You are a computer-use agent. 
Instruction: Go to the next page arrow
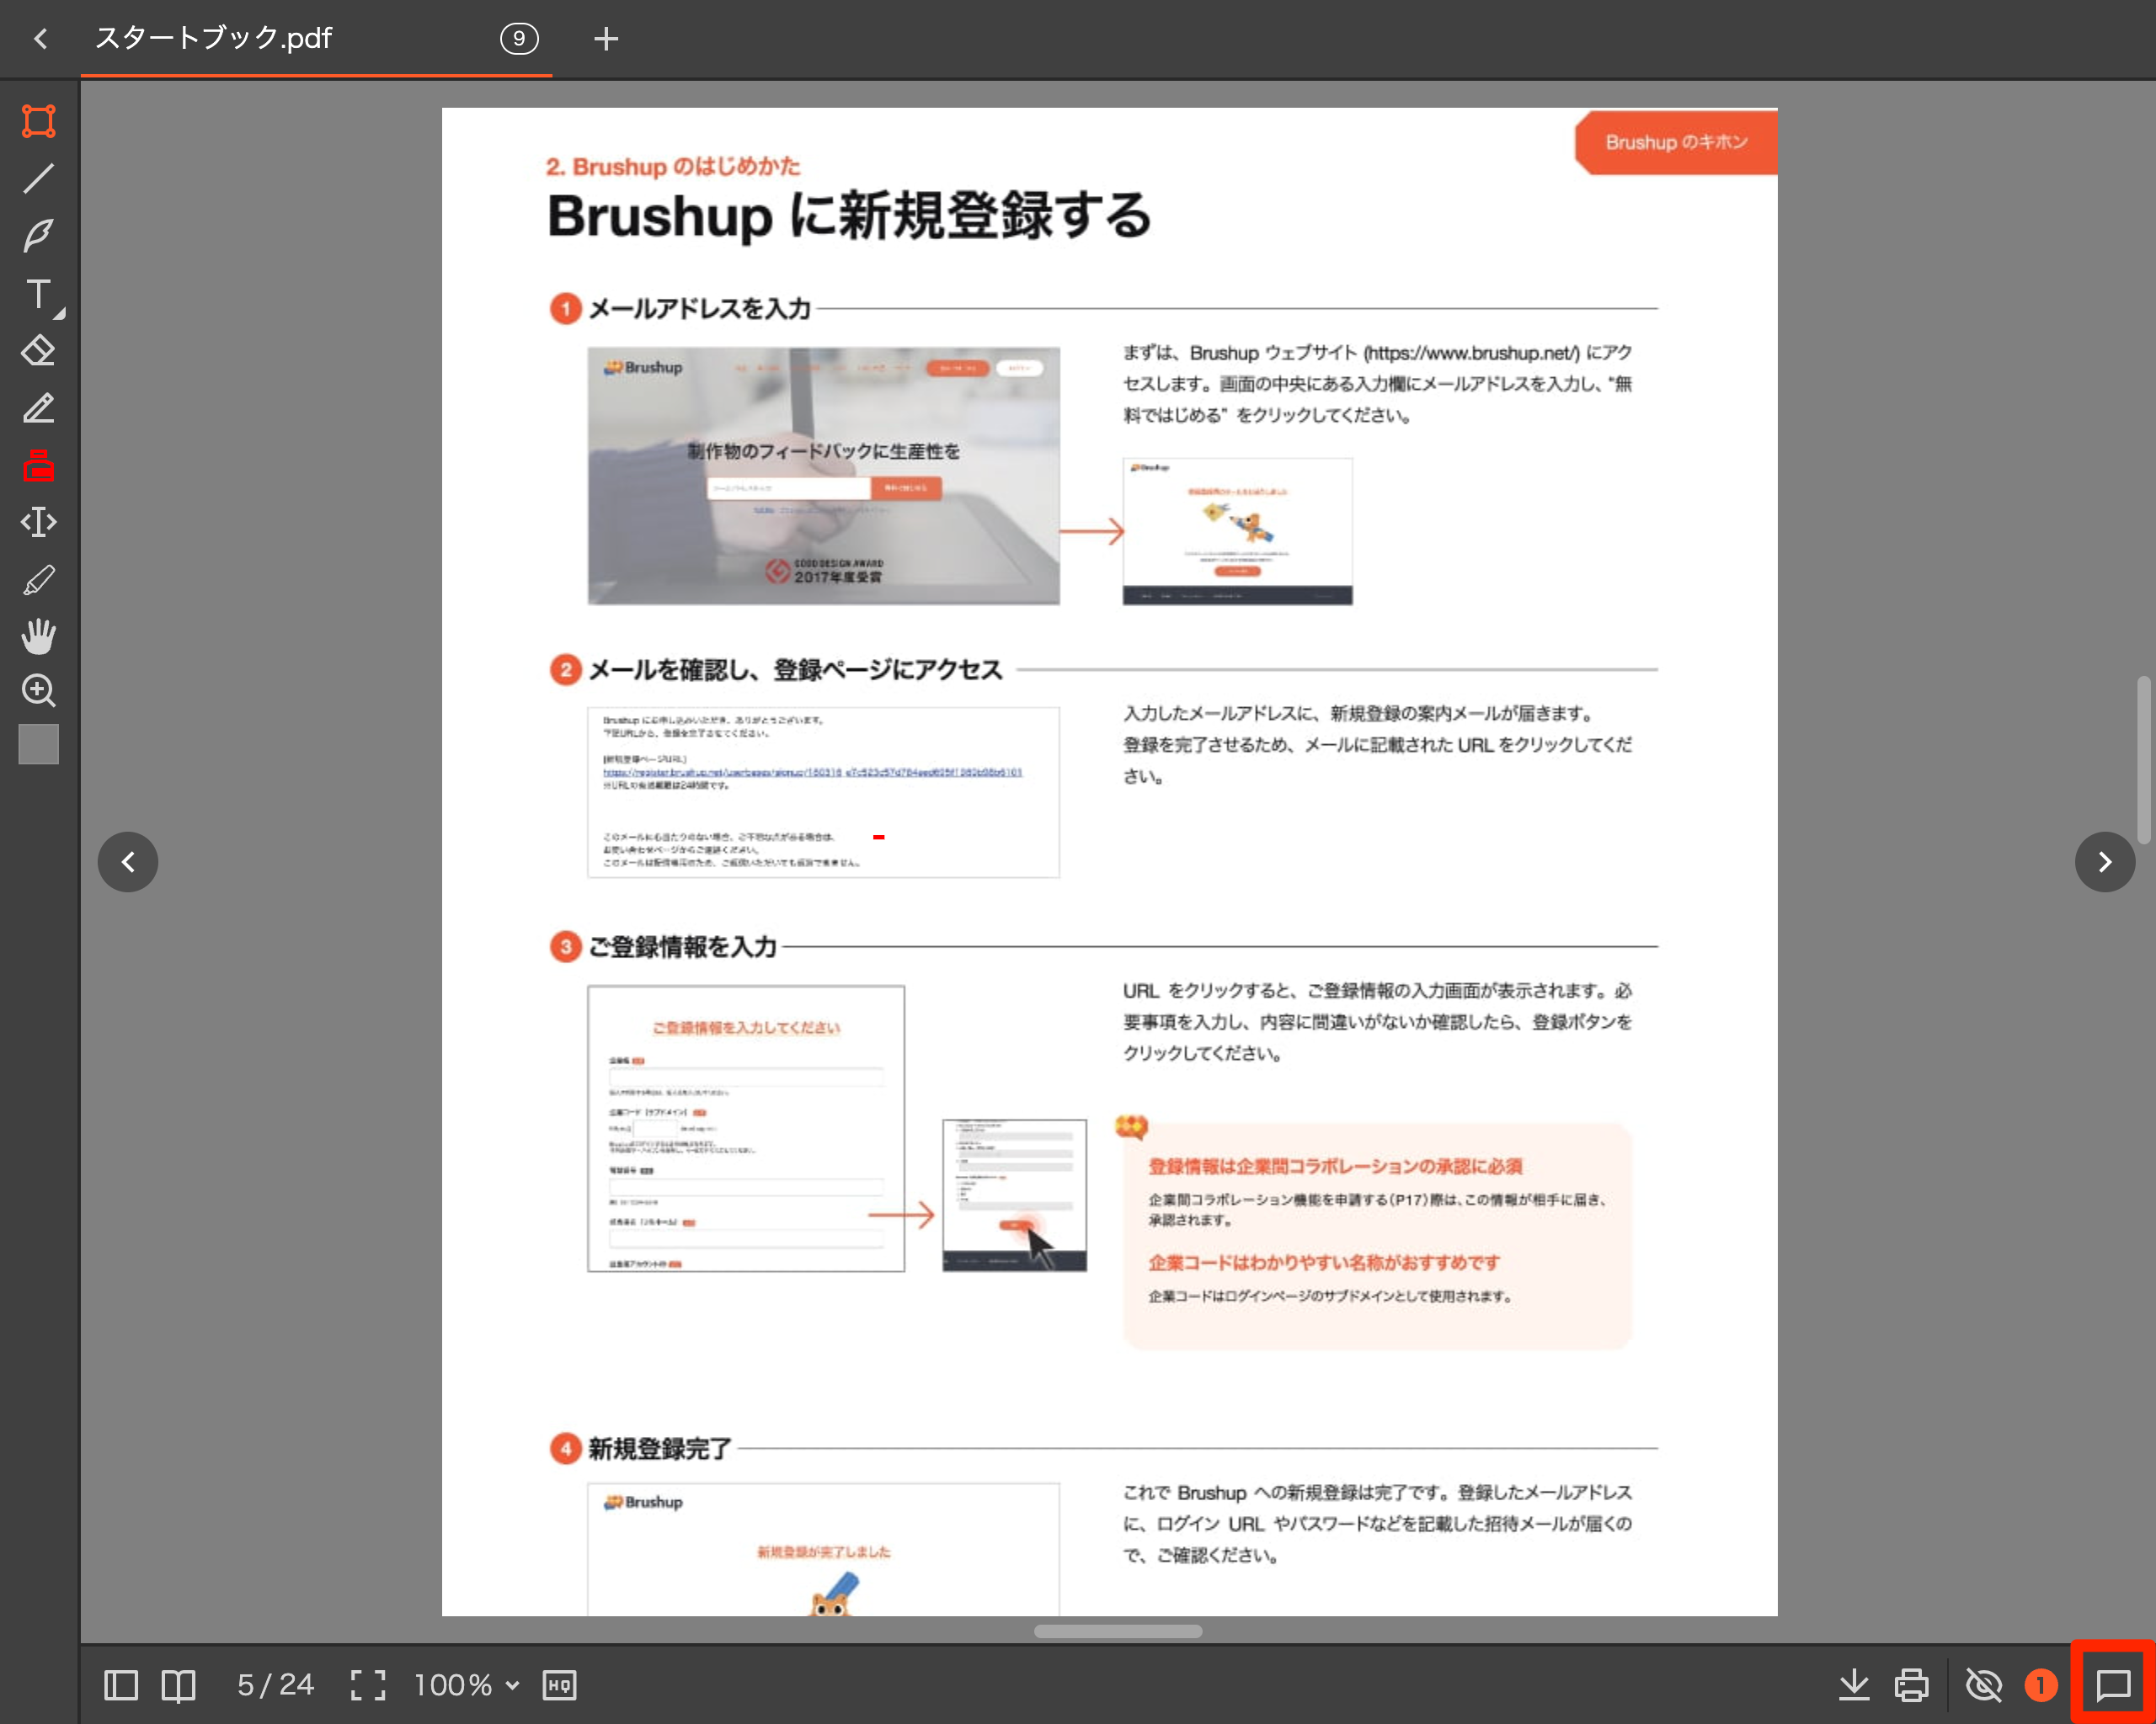tap(2104, 861)
